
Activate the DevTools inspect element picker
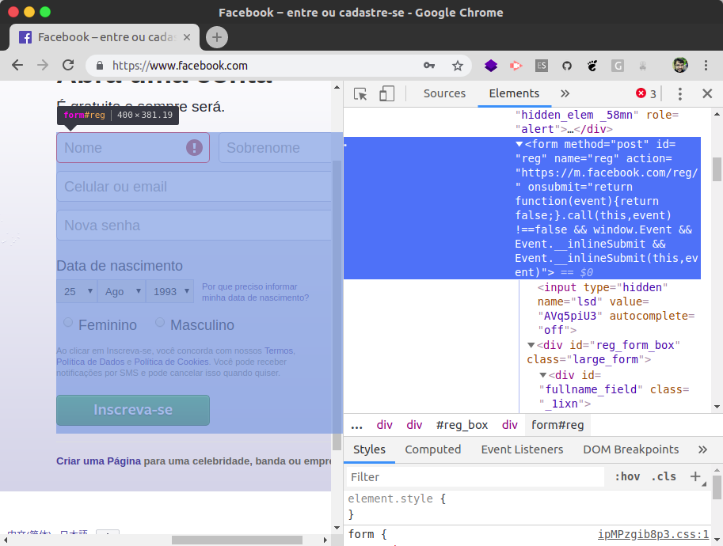(x=360, y=94)
